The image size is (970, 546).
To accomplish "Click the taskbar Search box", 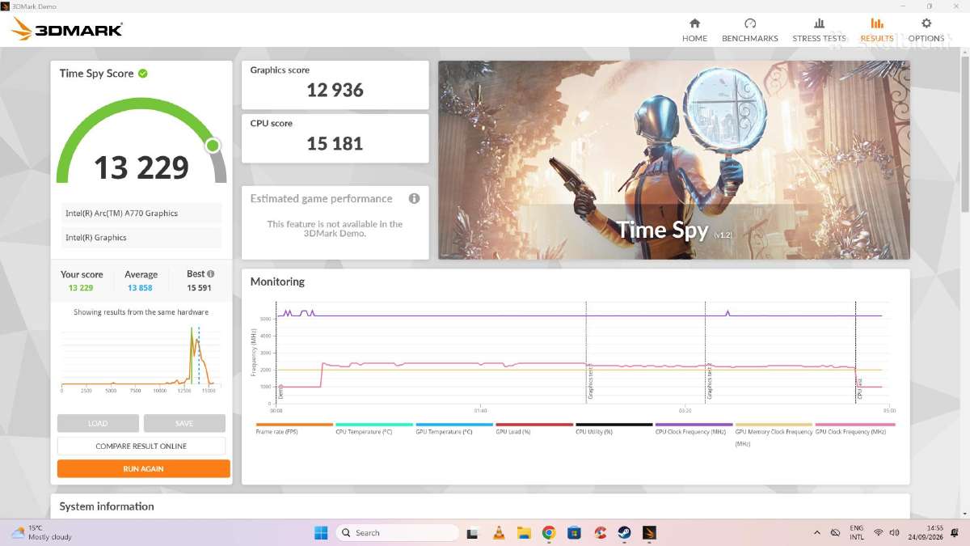I will coord(397,533).
